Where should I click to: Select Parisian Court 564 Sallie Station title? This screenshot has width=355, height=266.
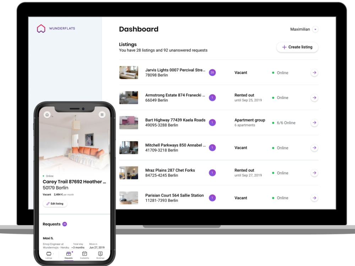[x=174, y=195]
